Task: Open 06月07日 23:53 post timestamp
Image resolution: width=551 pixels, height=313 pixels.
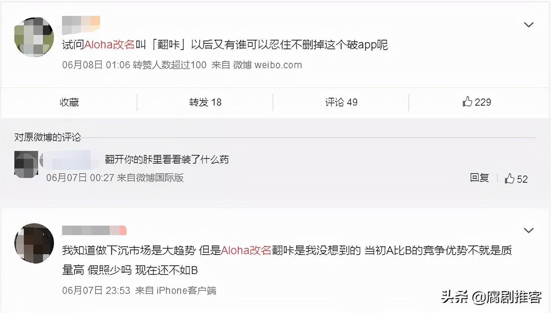Action: coord(96,290)
